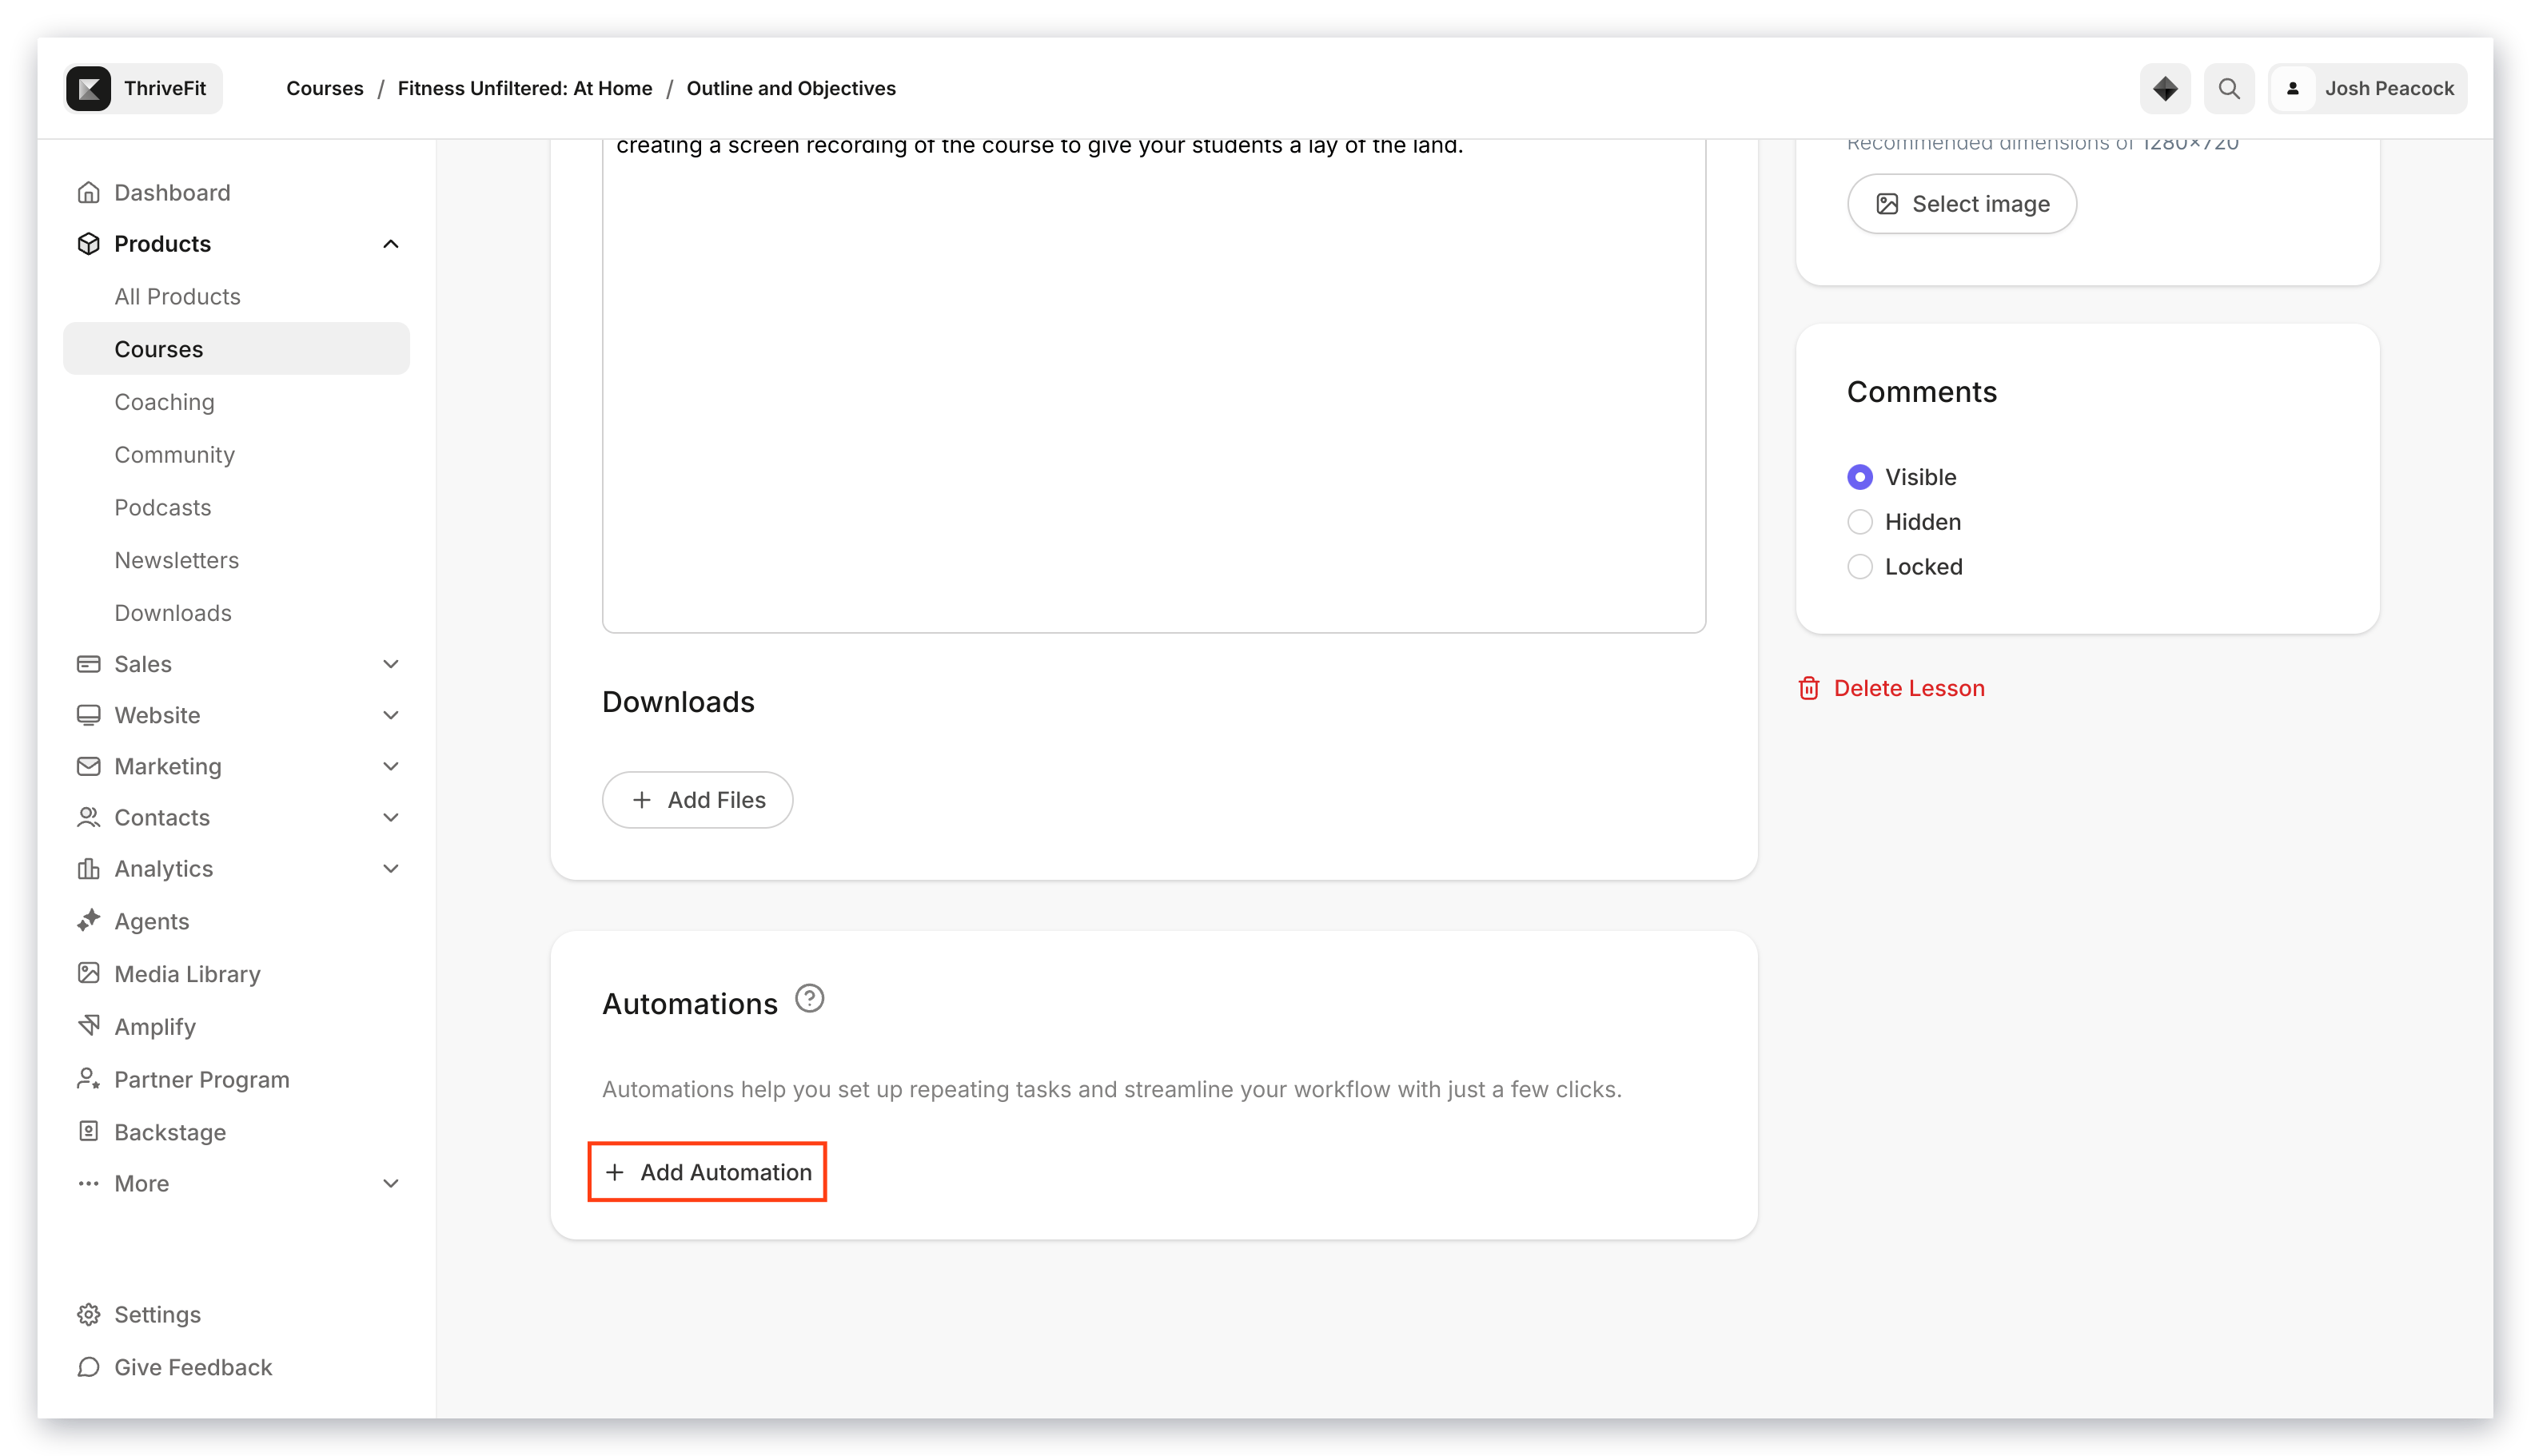The height and width of the screenshot is (1456, 2531).
Task: Click the Sales card icon
Action: pos(89,664)
